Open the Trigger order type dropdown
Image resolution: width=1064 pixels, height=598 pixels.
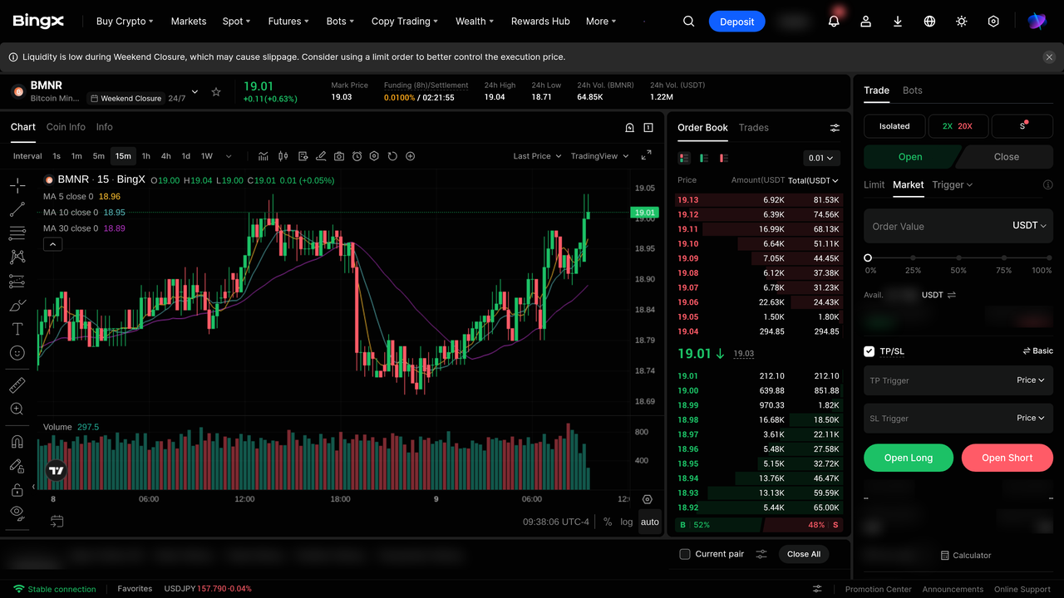click(953, 184)
